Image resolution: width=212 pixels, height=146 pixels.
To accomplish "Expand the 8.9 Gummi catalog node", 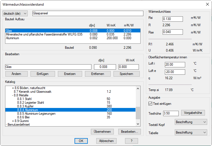I will click(13, 121).
